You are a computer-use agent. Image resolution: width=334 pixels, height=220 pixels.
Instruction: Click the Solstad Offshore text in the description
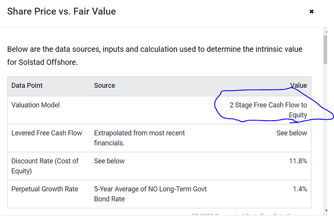pyautogui.click(x=47, y=62)
